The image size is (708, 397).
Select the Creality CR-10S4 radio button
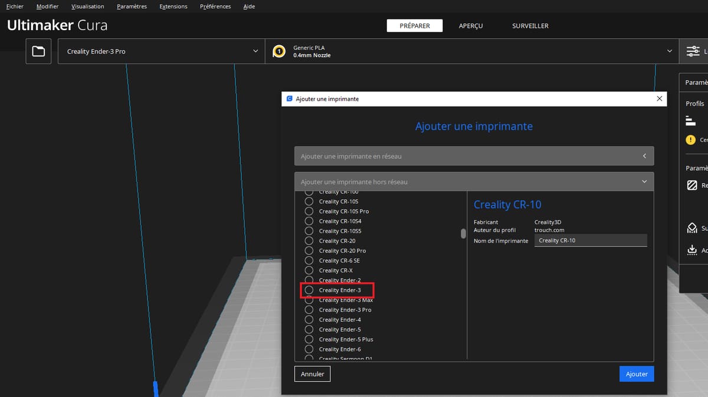click(309, 221)
